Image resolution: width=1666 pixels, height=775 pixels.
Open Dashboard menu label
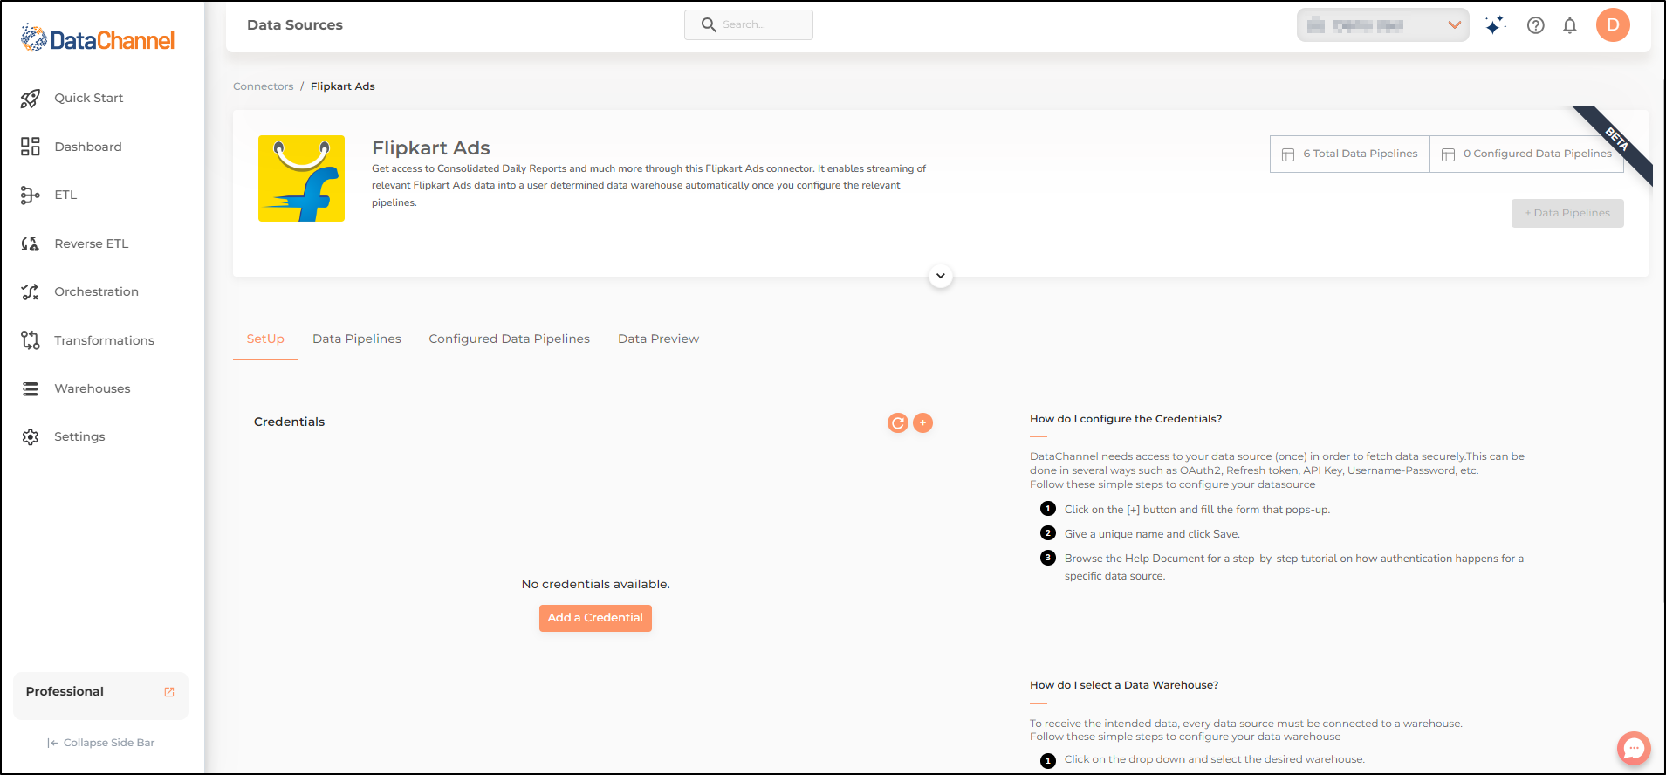click(88, 147)
